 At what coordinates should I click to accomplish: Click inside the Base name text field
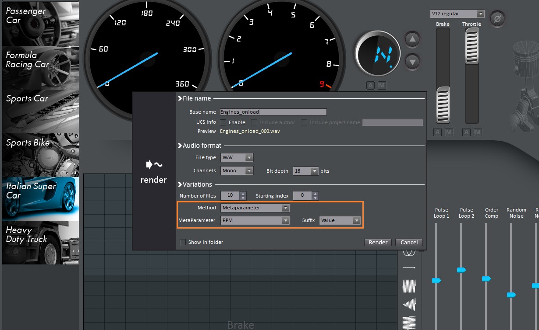click(273, 112)
